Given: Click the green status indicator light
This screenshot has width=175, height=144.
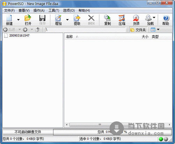Looking at the screenshot, I should [161, 139].
